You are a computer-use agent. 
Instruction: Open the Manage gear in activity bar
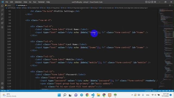click(2, 88)
